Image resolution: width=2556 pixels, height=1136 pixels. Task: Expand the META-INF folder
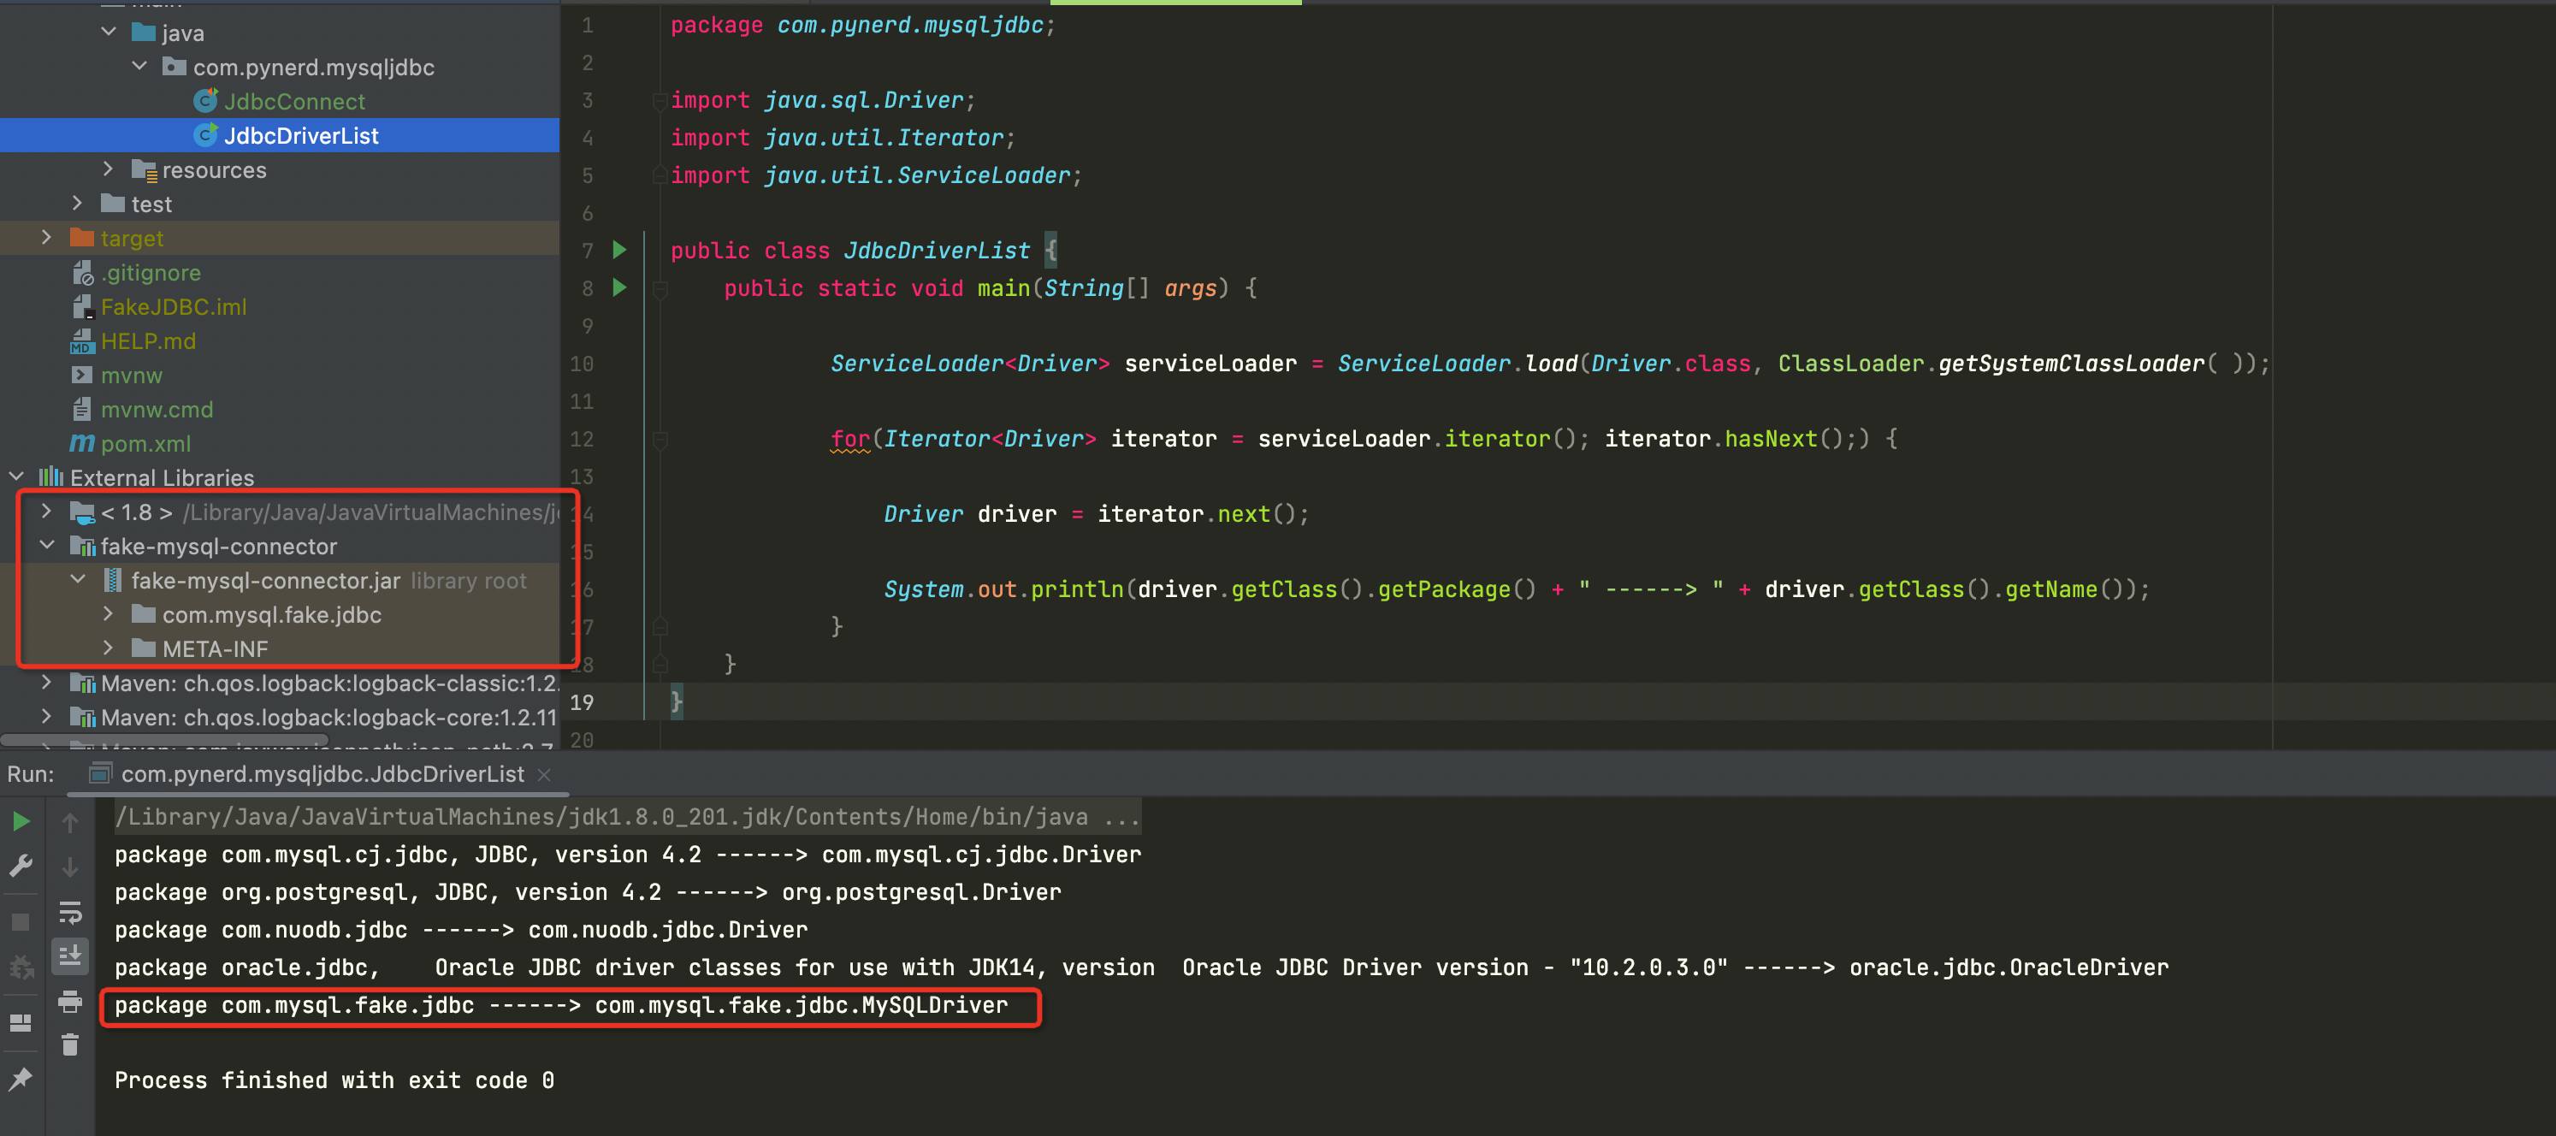107,649
